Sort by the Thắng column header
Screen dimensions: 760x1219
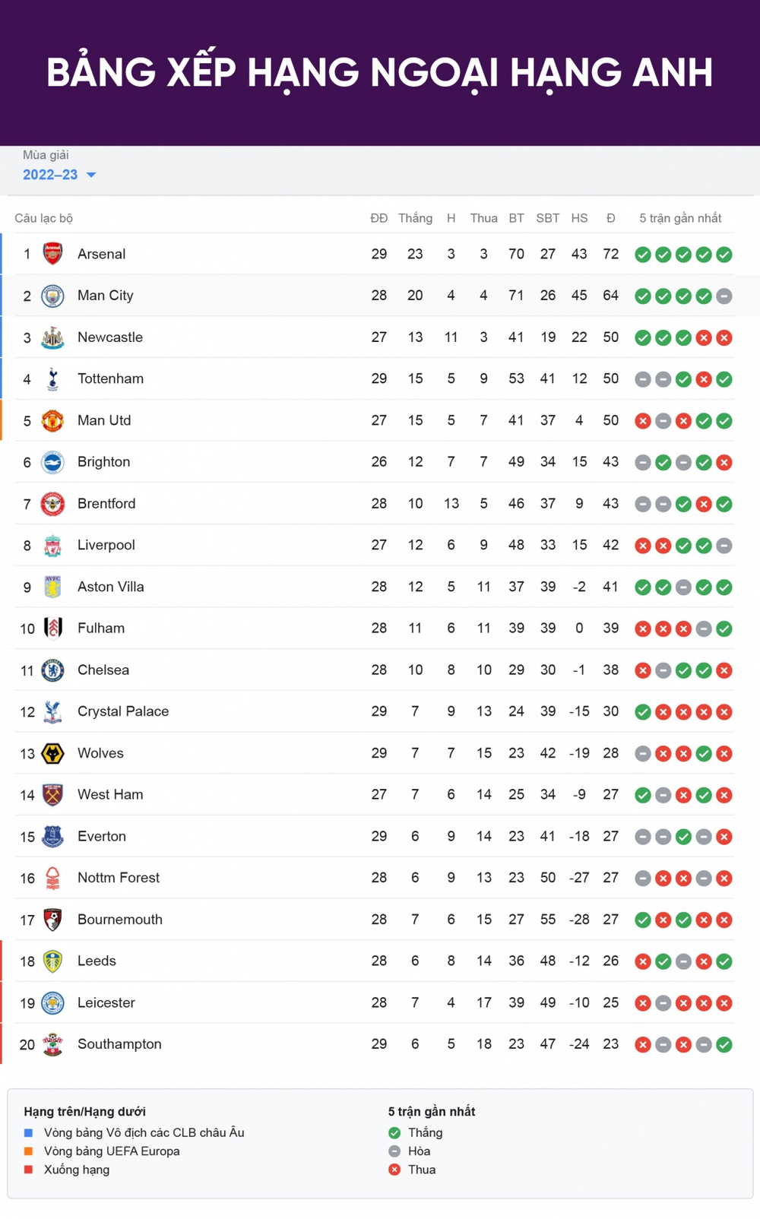[x=415, y=218]
